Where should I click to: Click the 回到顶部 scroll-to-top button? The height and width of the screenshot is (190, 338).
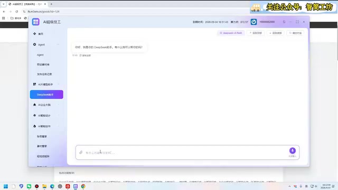coord(256,33)
